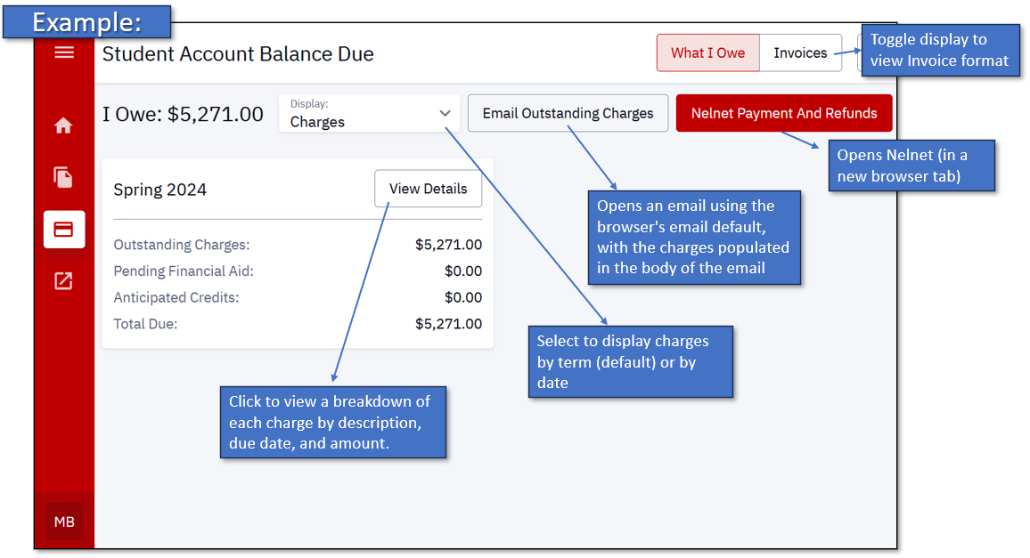The image size is (1030, 558).
Task: Click the Anticipated Credits row
Action: click(298, 298)
